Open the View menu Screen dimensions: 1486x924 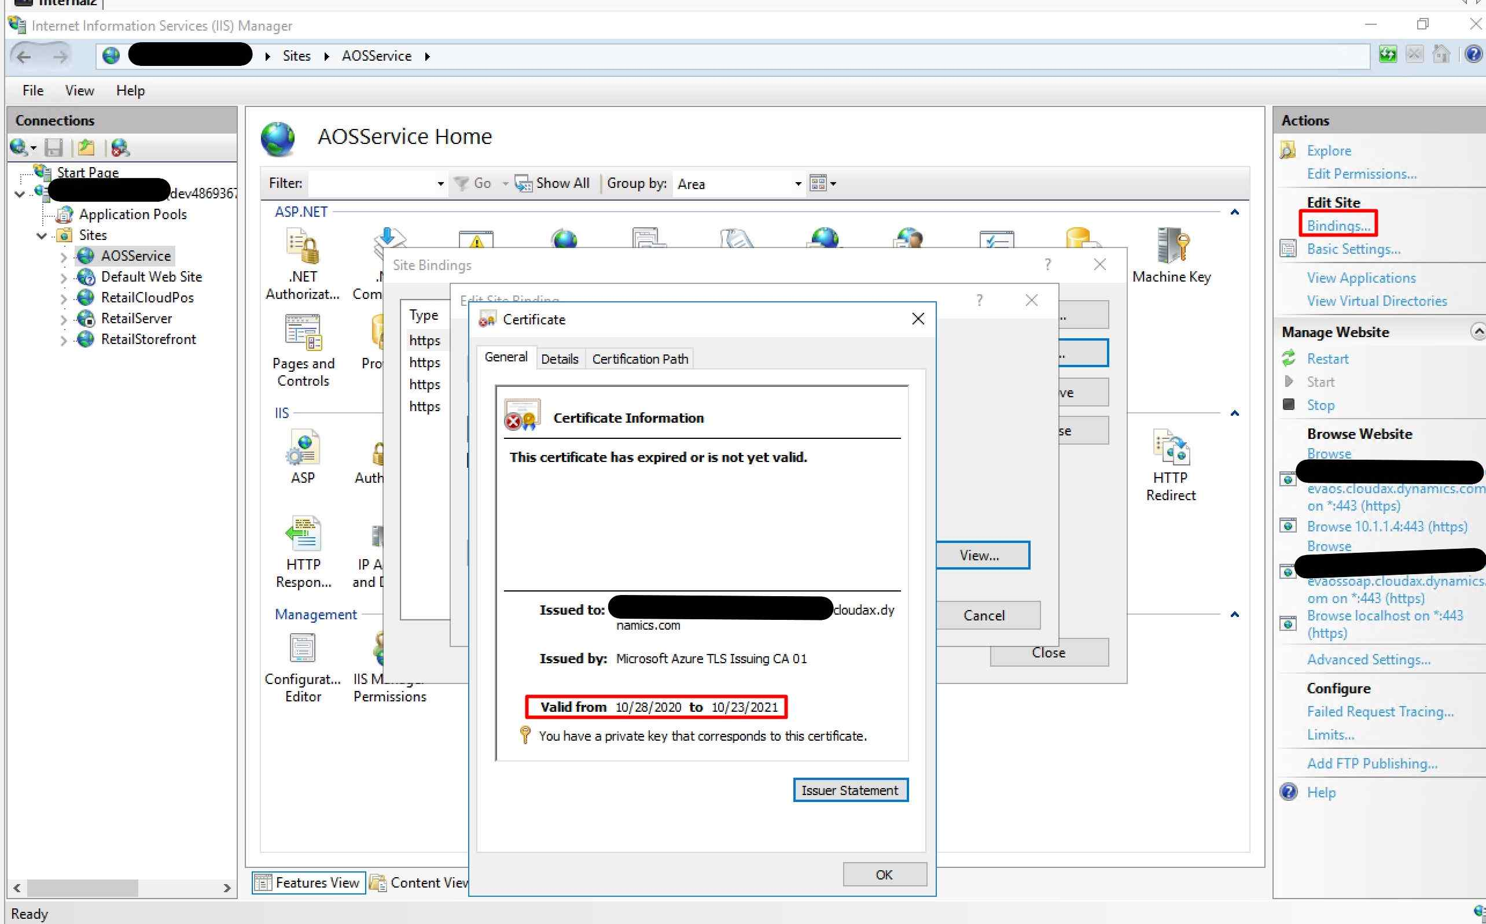(79, 91)
